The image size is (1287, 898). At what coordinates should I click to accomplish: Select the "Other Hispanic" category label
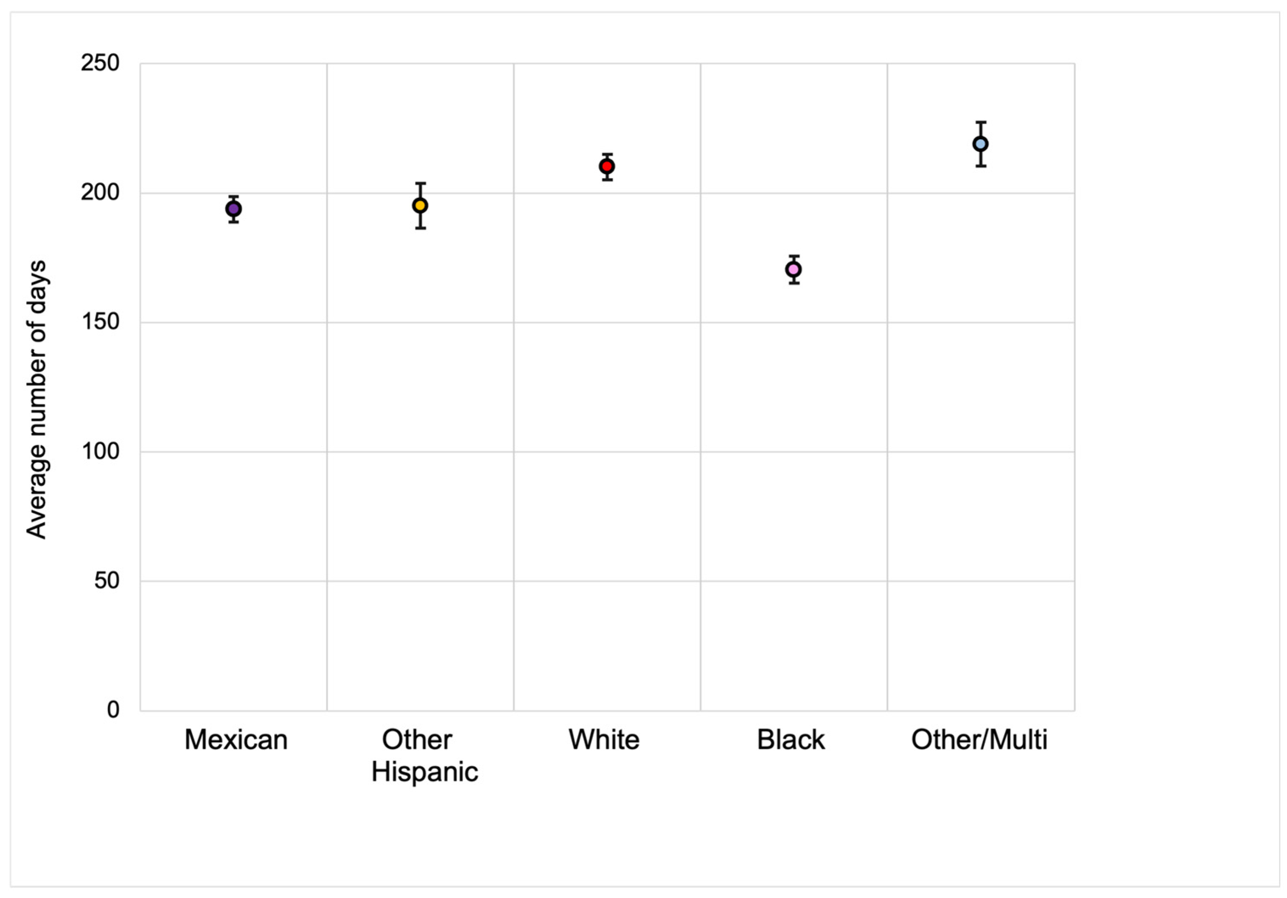[424, 755]
